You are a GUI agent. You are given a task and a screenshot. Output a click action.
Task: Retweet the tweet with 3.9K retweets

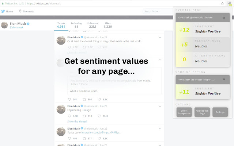point(84,47)
